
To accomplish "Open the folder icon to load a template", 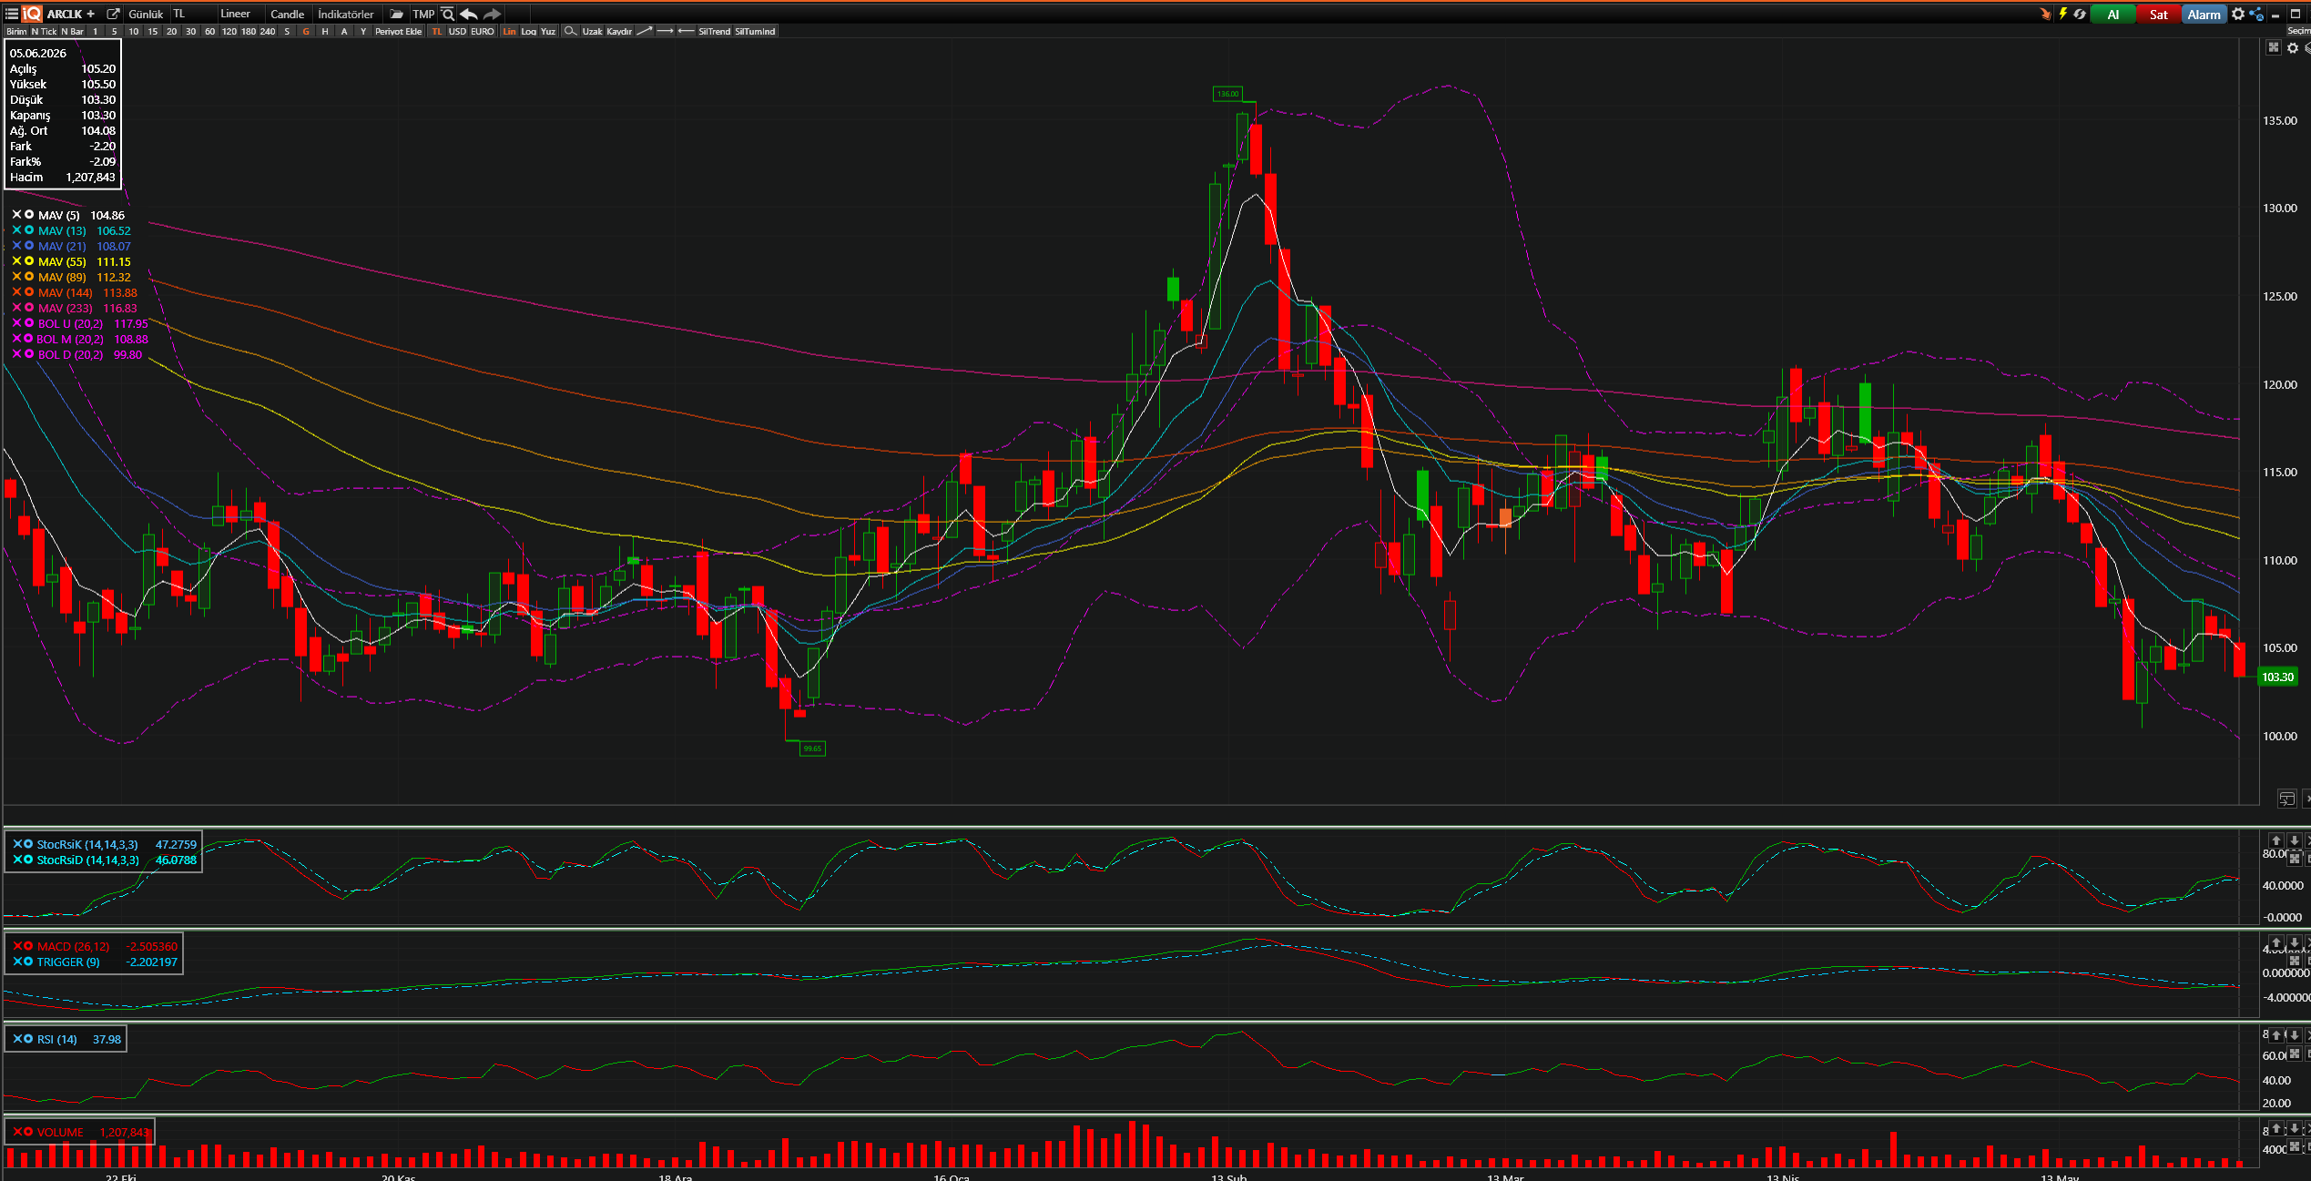I will coord(396,14).
